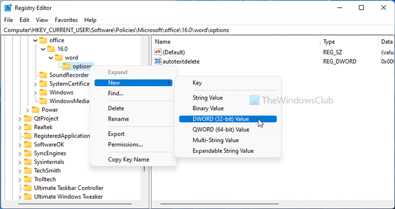
Task: Click the TechSmith folder icon
Action: pyautogui.click(x=28, y=171)
